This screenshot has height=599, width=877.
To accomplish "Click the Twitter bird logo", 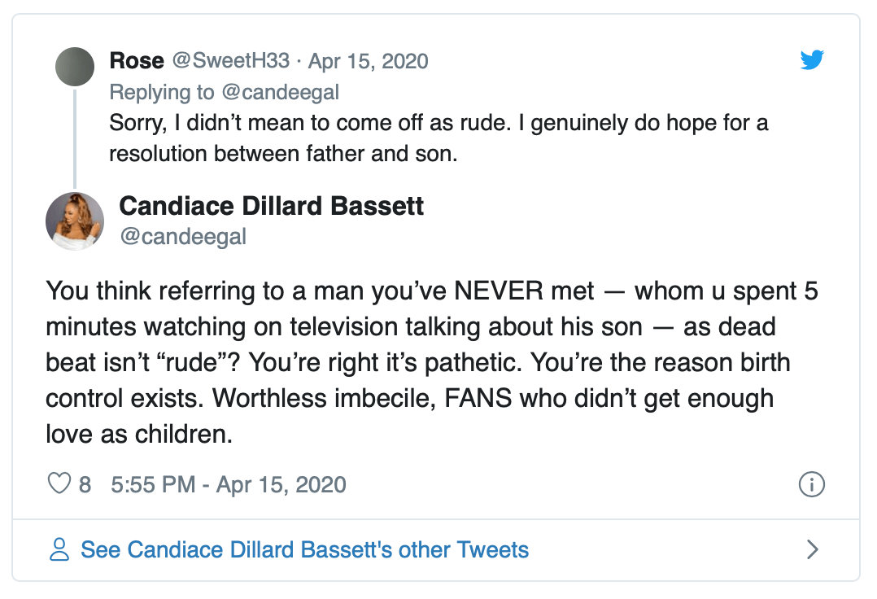I will (x=812, y=59).
